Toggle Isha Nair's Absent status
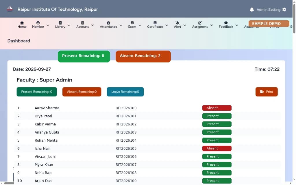296x185 pixels. coord(217,148)
